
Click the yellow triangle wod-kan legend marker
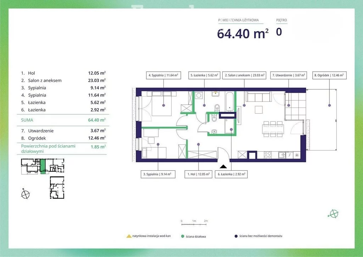click(x=129, y=236)
